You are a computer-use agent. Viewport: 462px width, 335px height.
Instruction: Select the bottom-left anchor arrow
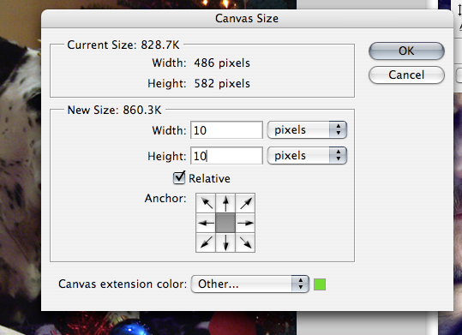[206, 242]
